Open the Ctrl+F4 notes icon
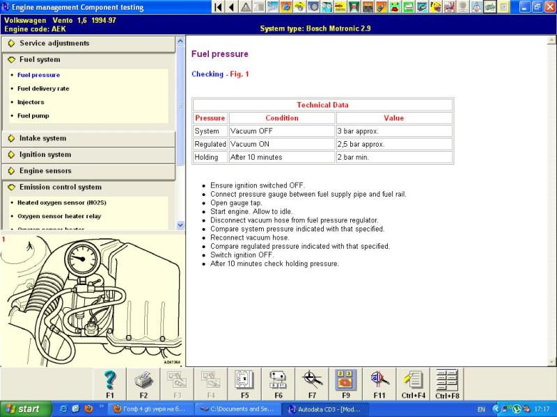This screenshot has width=557, height=417. coord(414,379)
